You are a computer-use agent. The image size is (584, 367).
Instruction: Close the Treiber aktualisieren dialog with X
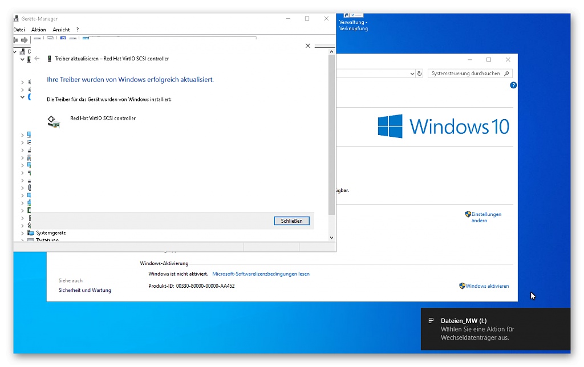coord(307,46)
